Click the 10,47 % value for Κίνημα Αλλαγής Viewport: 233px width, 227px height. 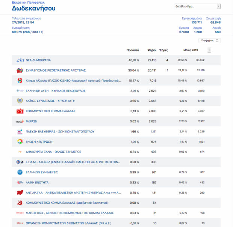134,81
